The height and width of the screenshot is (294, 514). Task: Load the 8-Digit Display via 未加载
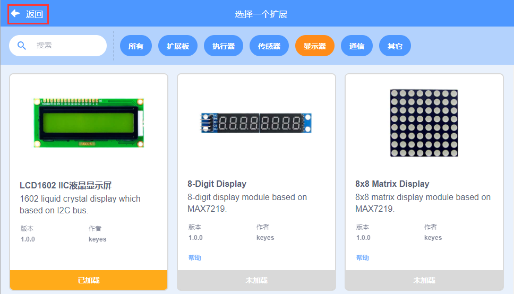pyautogui.click(x=256, y=280)
